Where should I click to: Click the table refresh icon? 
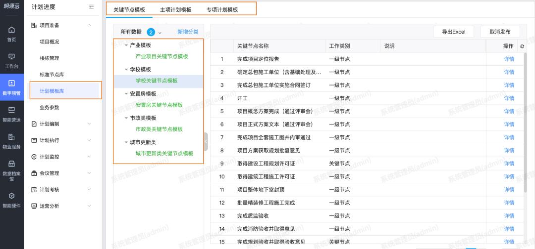pos(522,46)
